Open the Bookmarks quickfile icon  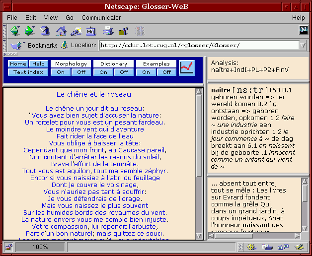pos(17,45)
